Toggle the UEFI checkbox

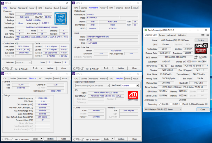tap(201, 57)
